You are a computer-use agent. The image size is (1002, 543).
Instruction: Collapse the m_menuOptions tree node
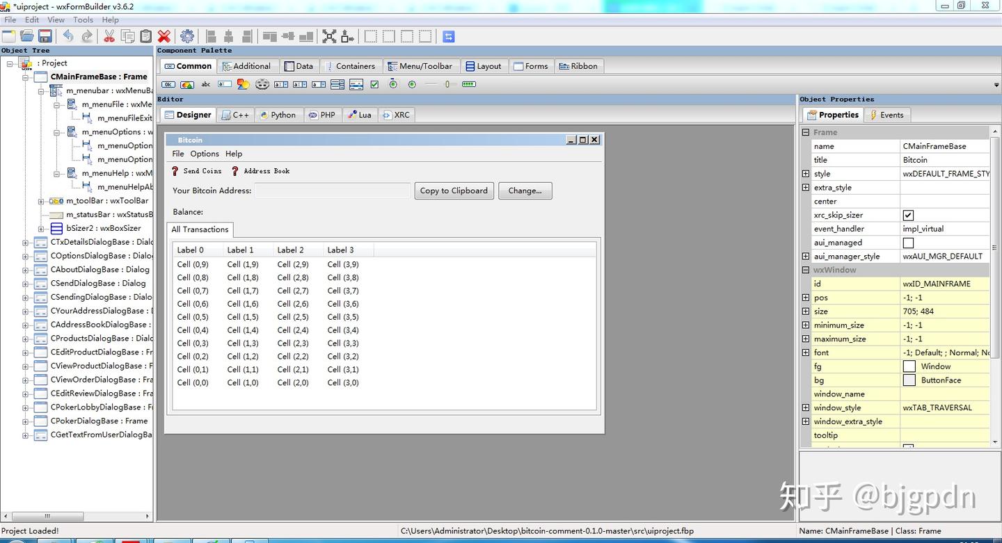pos(57,132)
